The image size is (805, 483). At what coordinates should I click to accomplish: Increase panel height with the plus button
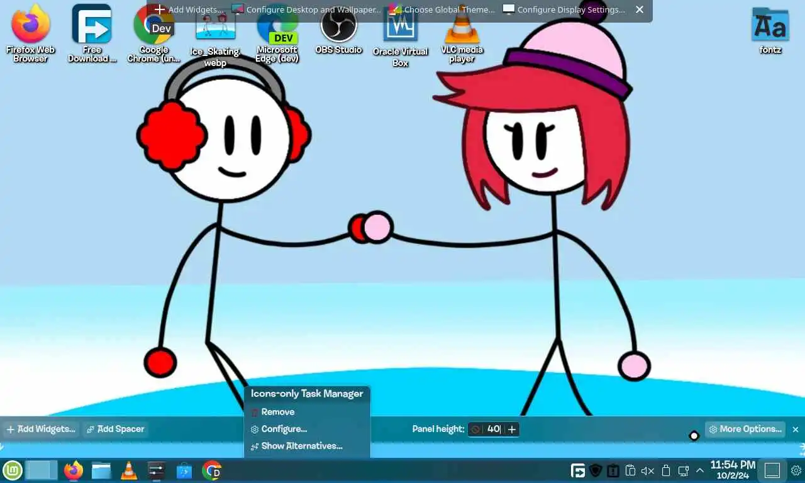[x=512, y=429]
